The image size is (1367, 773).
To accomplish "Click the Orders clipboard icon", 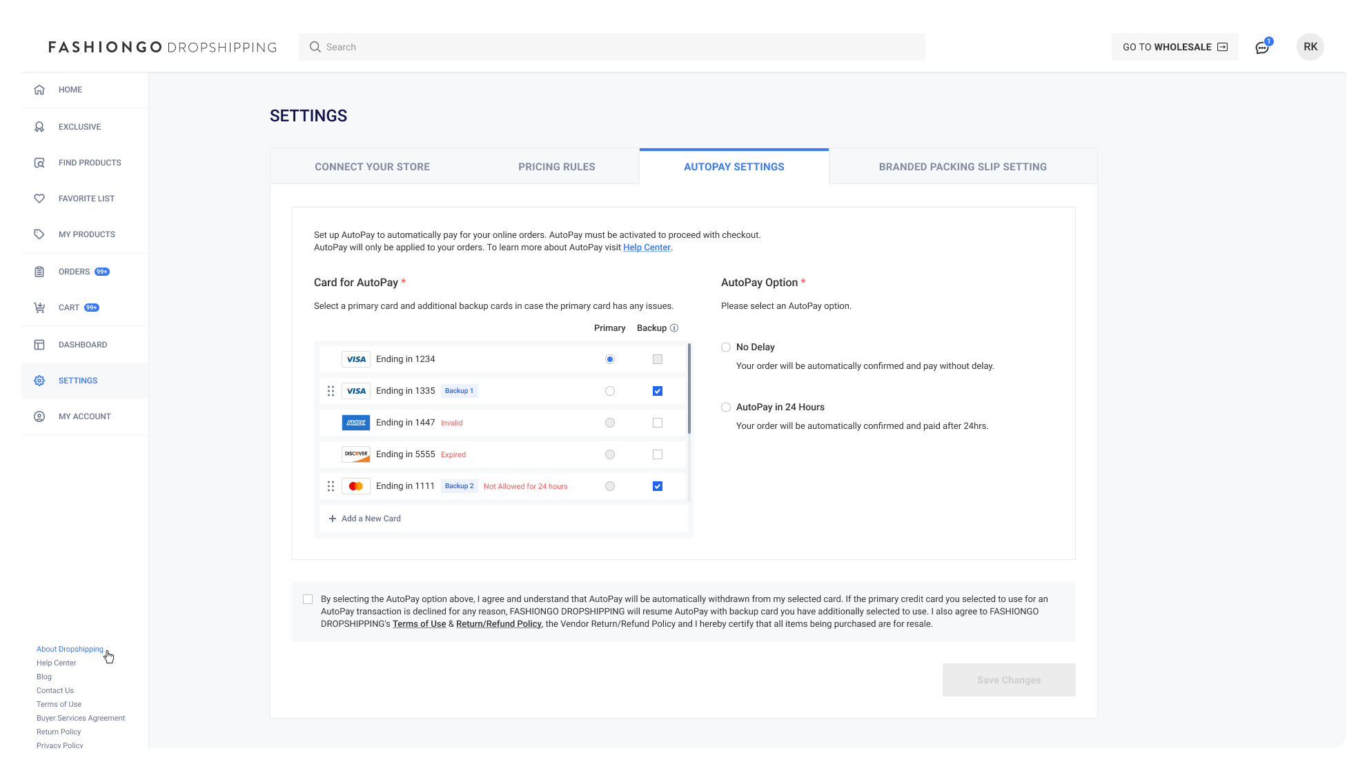I will (x=39, y=272).
